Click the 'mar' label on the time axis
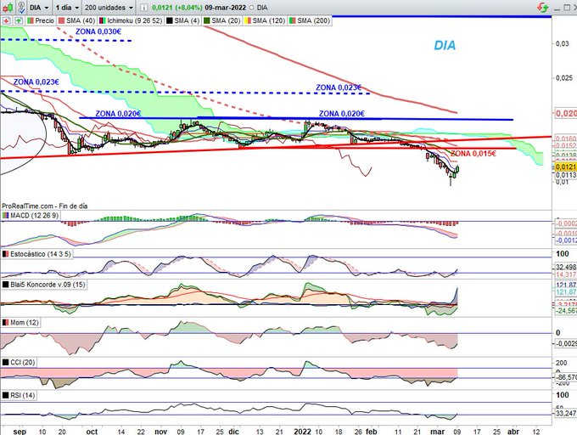The image size is (577, 435). 437,432
